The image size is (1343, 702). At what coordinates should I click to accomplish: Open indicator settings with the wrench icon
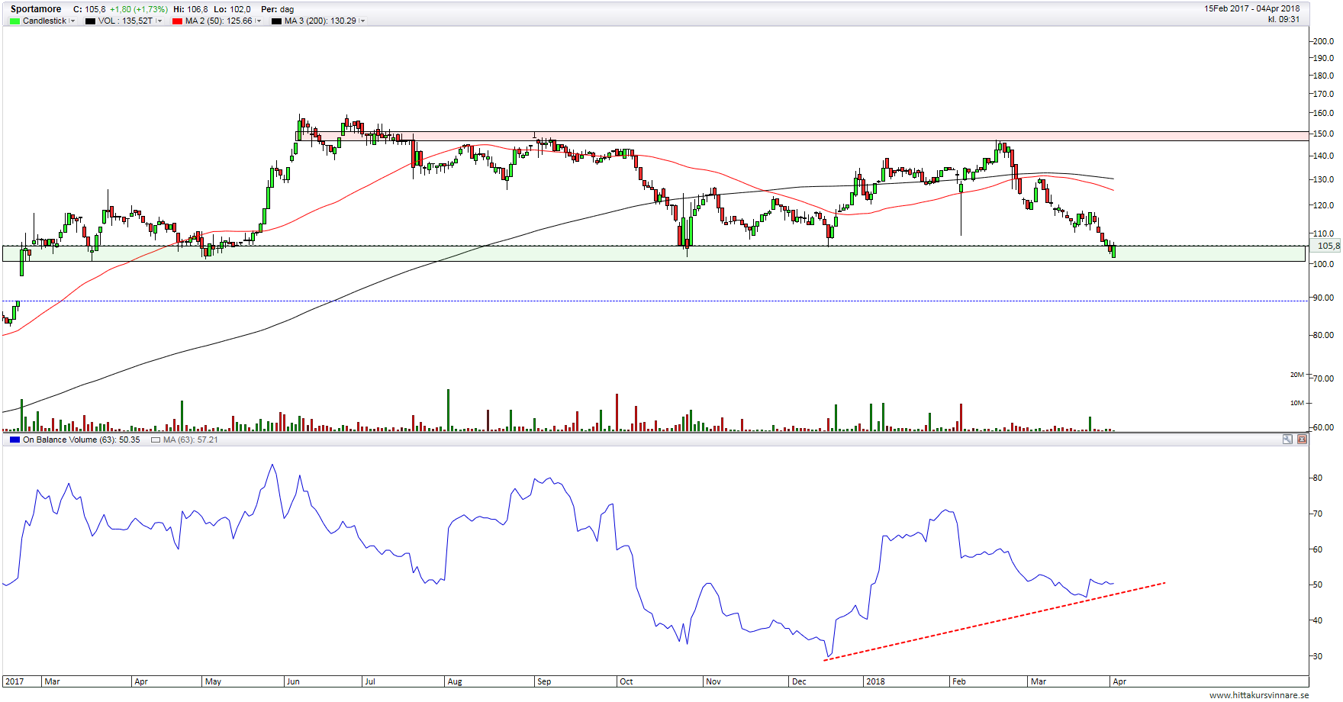click(x=1287, y=440)
